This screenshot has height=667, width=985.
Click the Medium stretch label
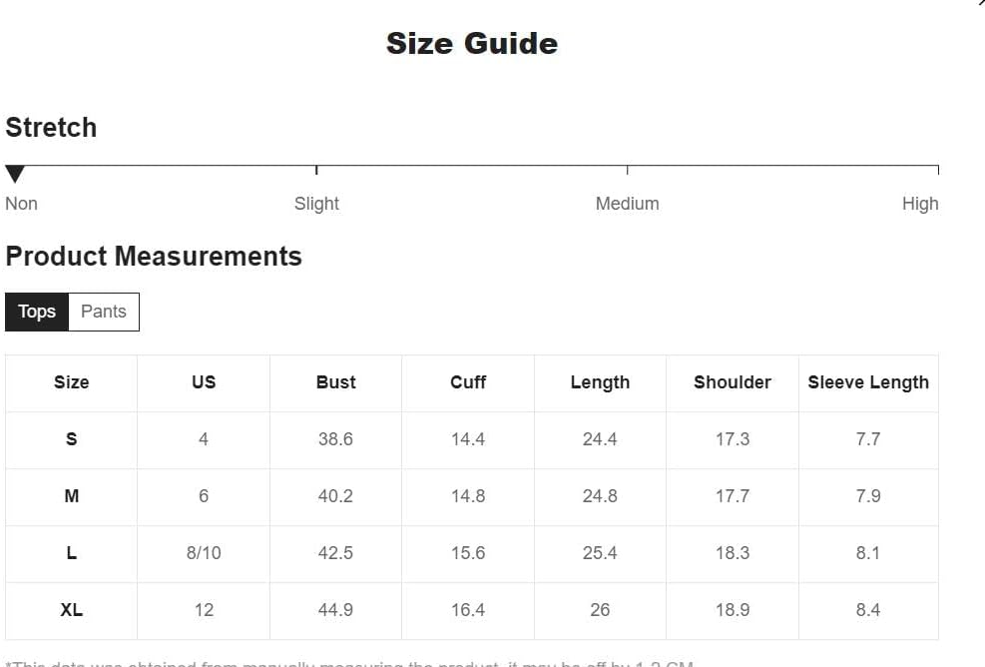[x=627, y=204]
